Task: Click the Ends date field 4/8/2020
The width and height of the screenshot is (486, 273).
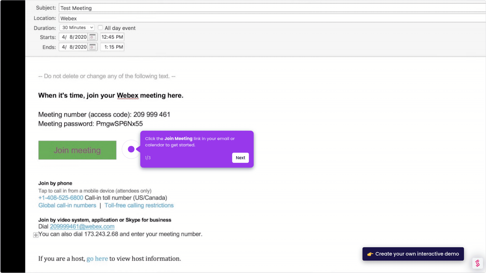Action: pyautogui.click(x=73, y=47)
